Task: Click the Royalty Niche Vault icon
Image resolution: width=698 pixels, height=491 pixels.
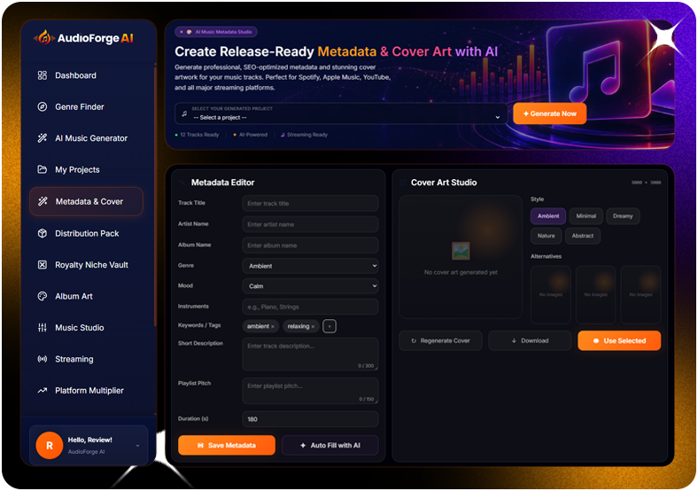Action: pyautogui.click(x=43, y=265)
